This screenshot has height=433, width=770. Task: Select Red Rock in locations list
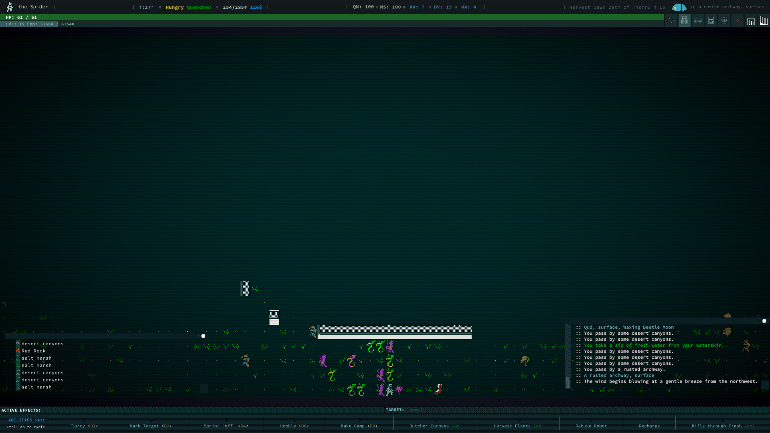(34, 351)
